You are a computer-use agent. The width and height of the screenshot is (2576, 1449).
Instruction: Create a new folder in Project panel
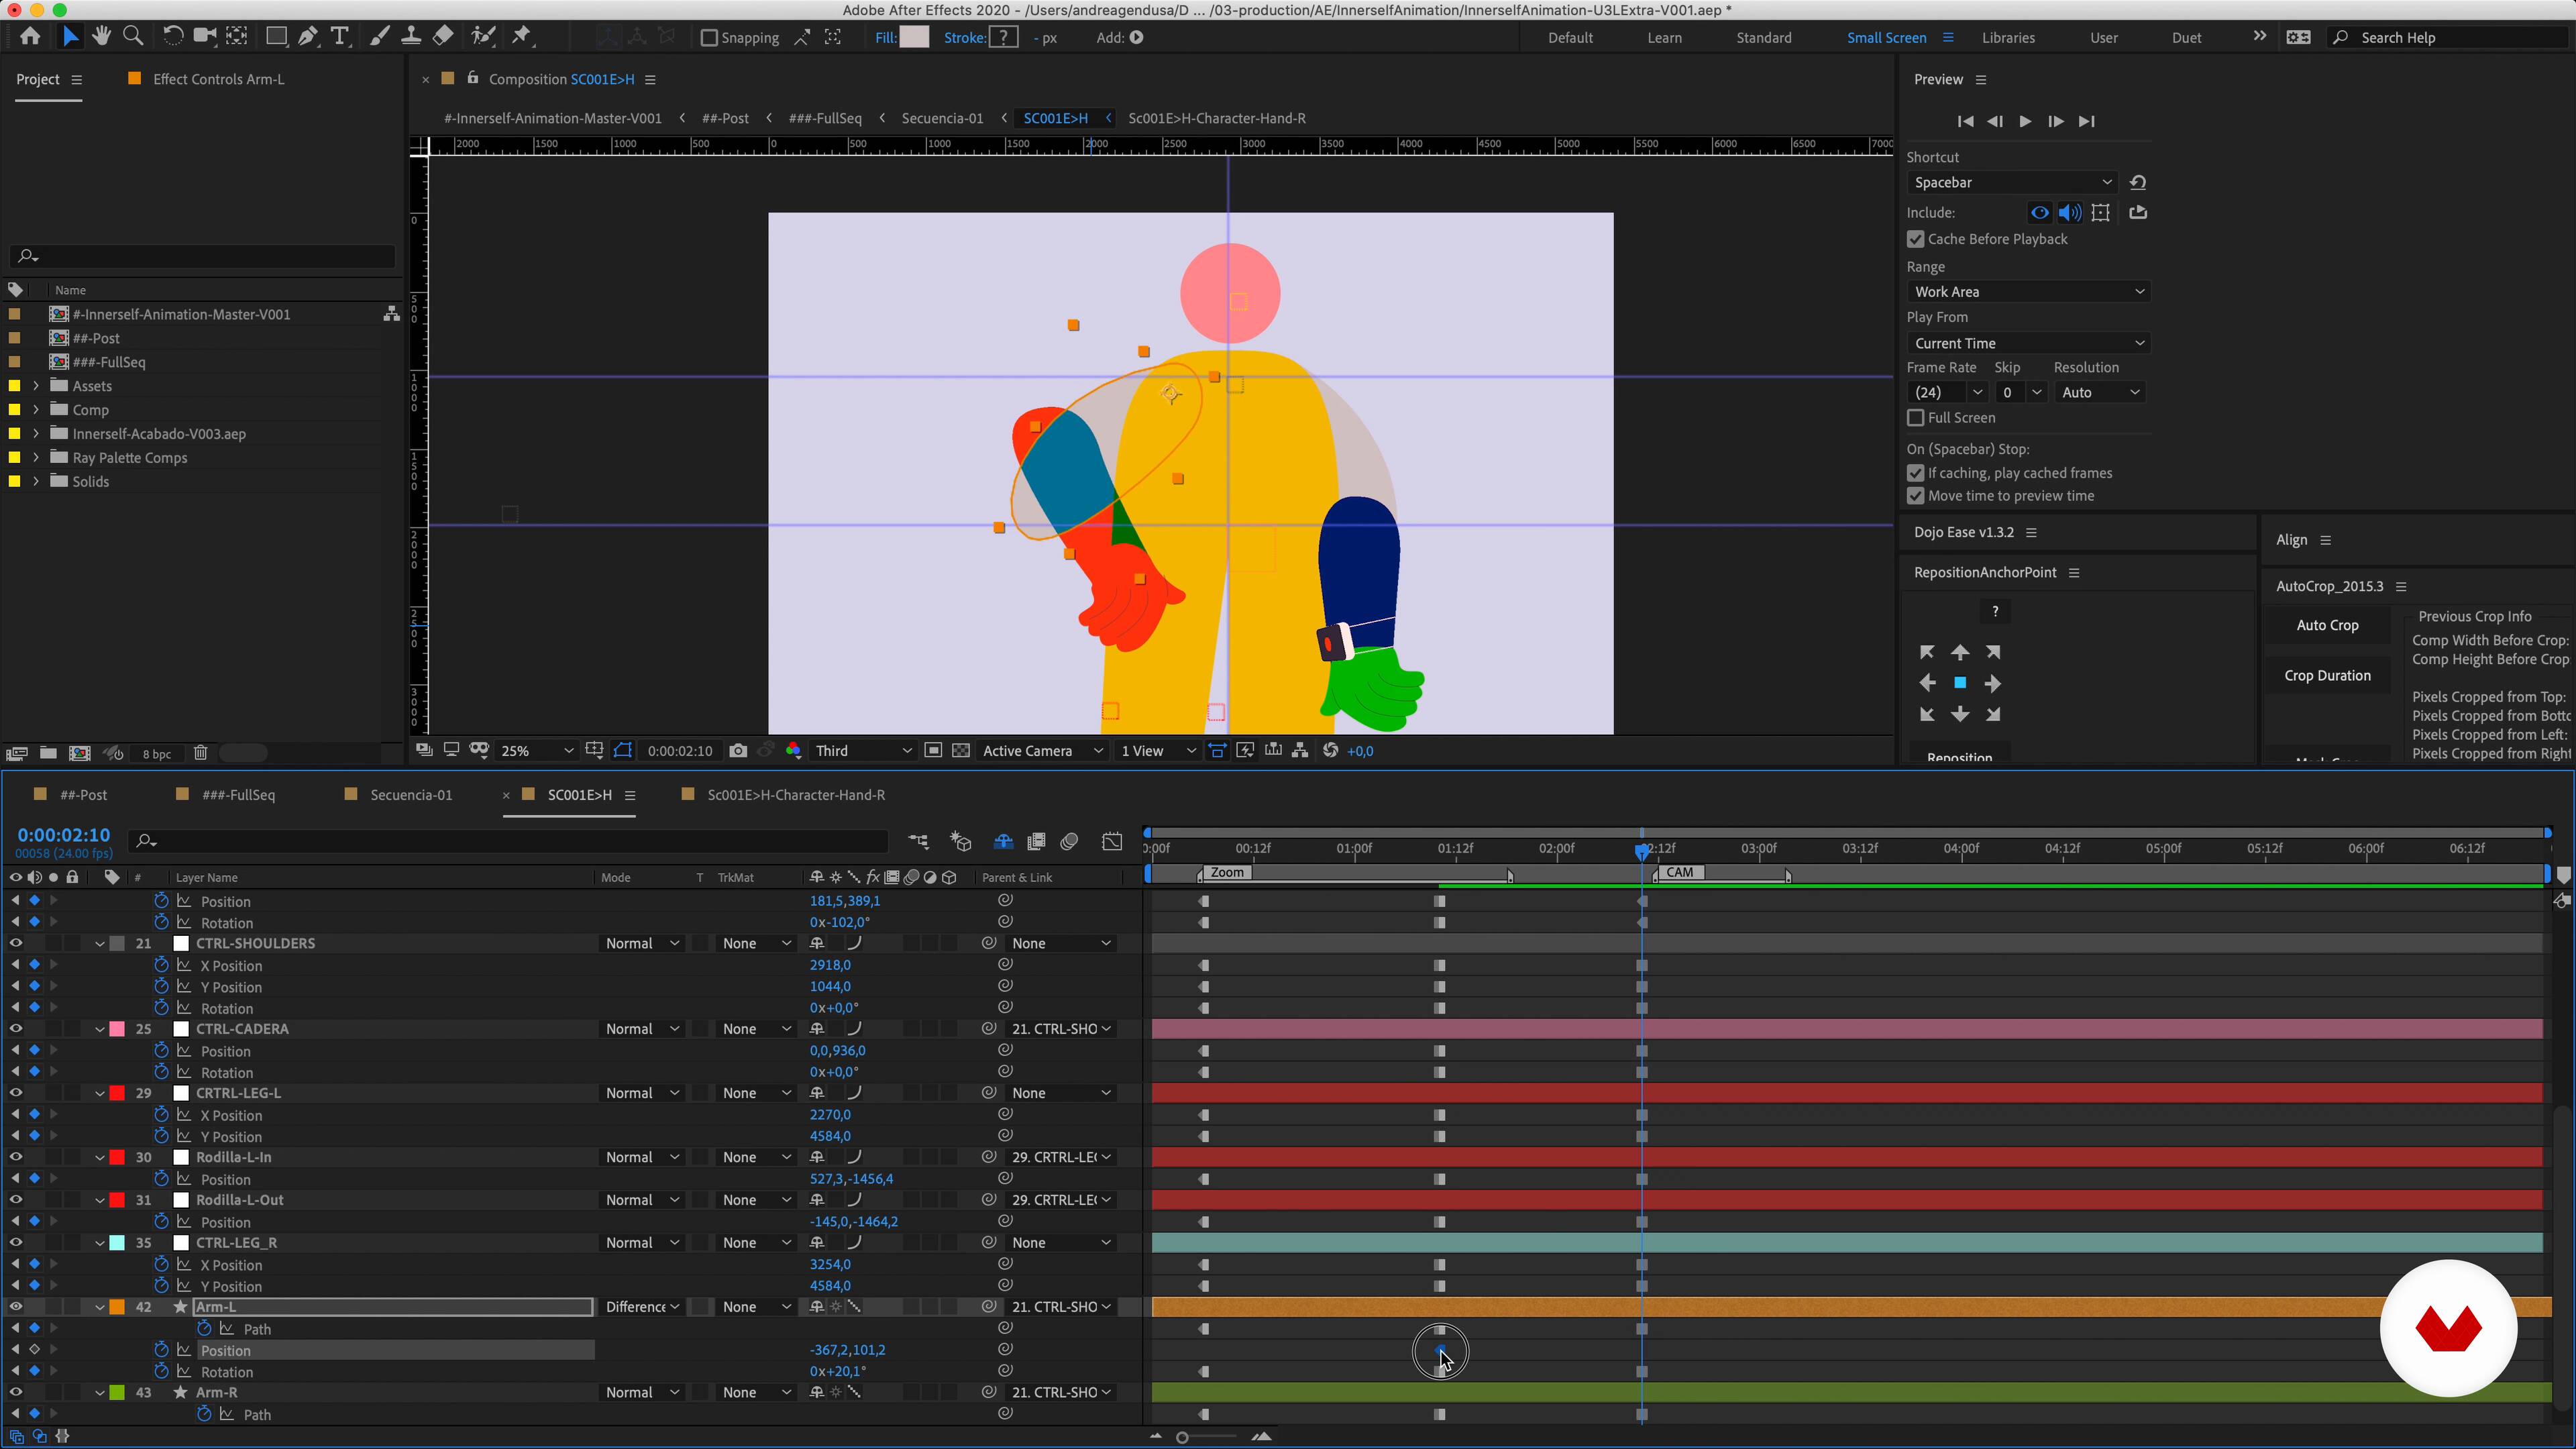[48, 753]
